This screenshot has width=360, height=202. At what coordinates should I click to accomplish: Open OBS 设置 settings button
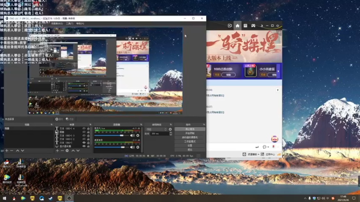[189, 145]
